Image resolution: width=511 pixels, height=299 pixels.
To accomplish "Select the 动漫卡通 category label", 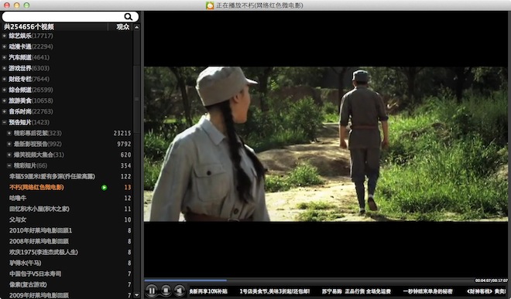I will 20,46.
